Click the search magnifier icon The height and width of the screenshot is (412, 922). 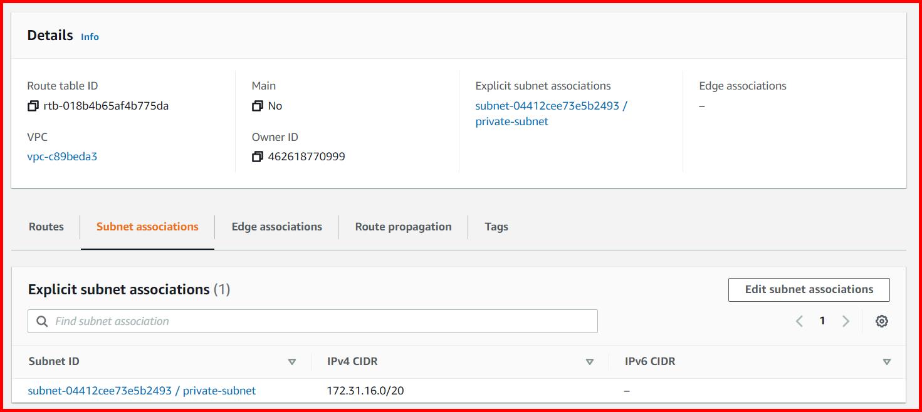point(43,321)
